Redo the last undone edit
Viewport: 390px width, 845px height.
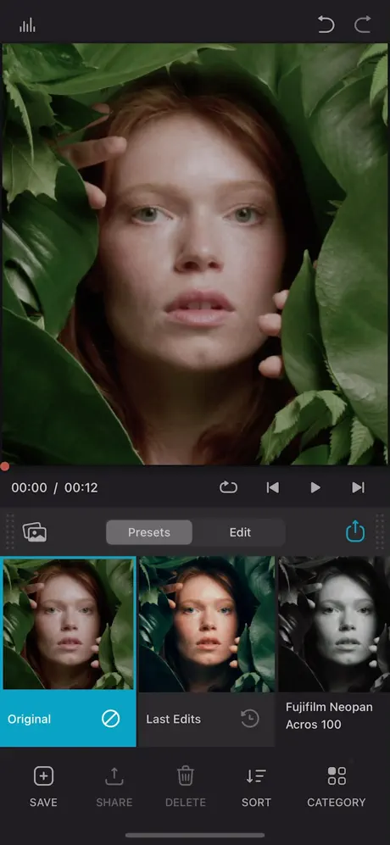click(x=363, y=25)
